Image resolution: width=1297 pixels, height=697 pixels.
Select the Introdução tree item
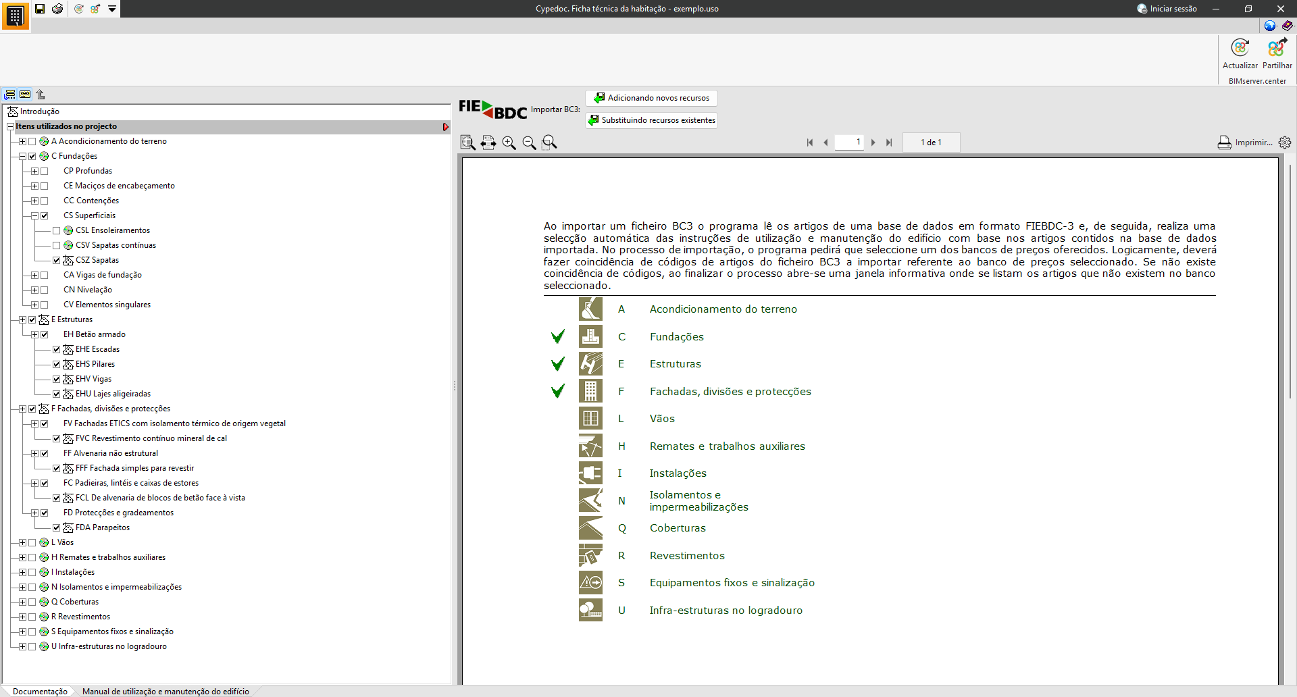39,112
